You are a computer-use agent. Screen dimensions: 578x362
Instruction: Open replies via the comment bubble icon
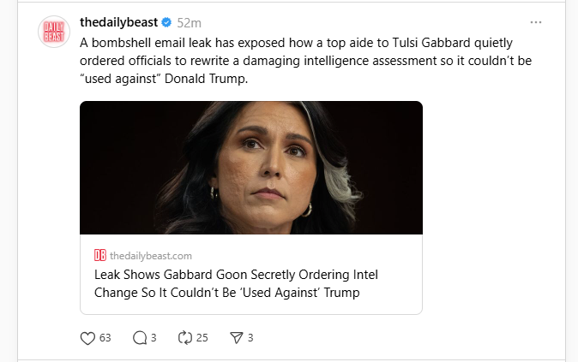(x=140, y=338)
